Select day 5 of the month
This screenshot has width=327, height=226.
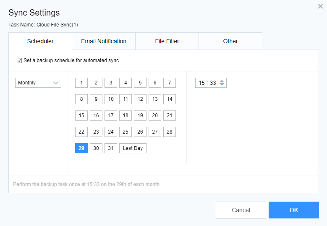pos(140,83)
